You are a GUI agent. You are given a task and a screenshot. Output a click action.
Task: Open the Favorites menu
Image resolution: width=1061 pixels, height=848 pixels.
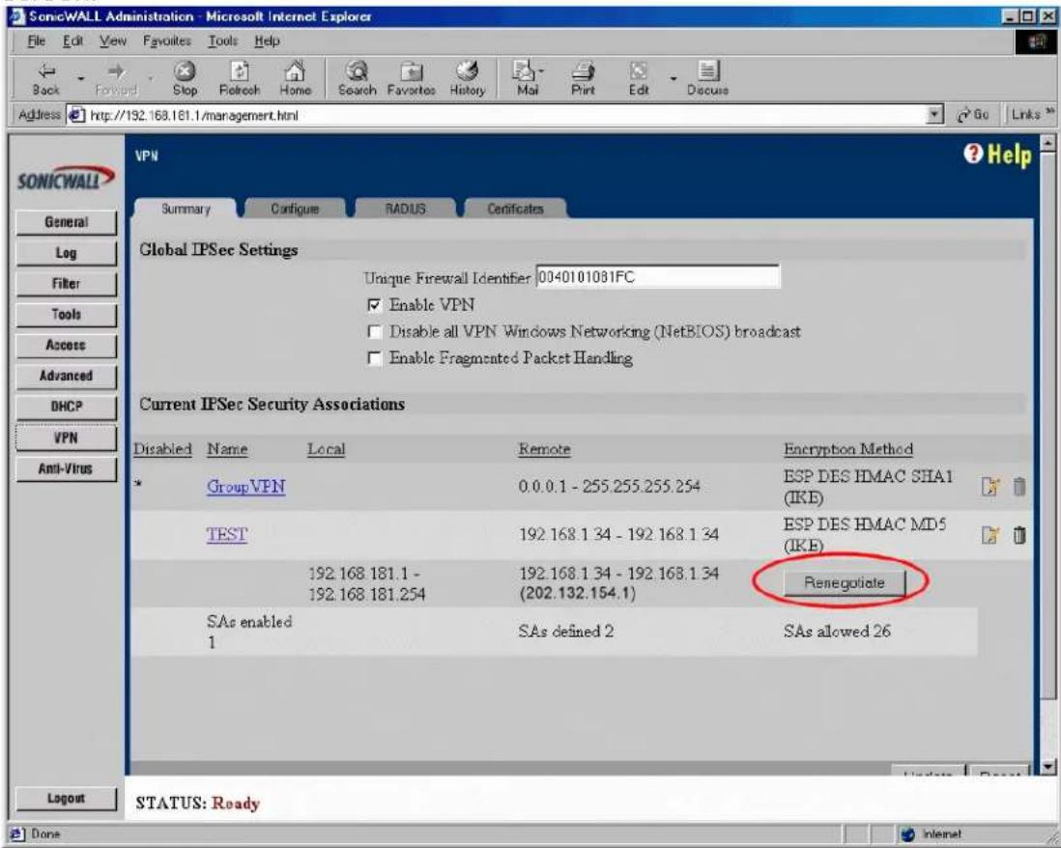tap(166, 42)
